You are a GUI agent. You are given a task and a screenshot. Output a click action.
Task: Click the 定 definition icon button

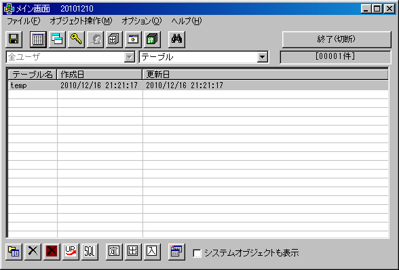[114, 252]
